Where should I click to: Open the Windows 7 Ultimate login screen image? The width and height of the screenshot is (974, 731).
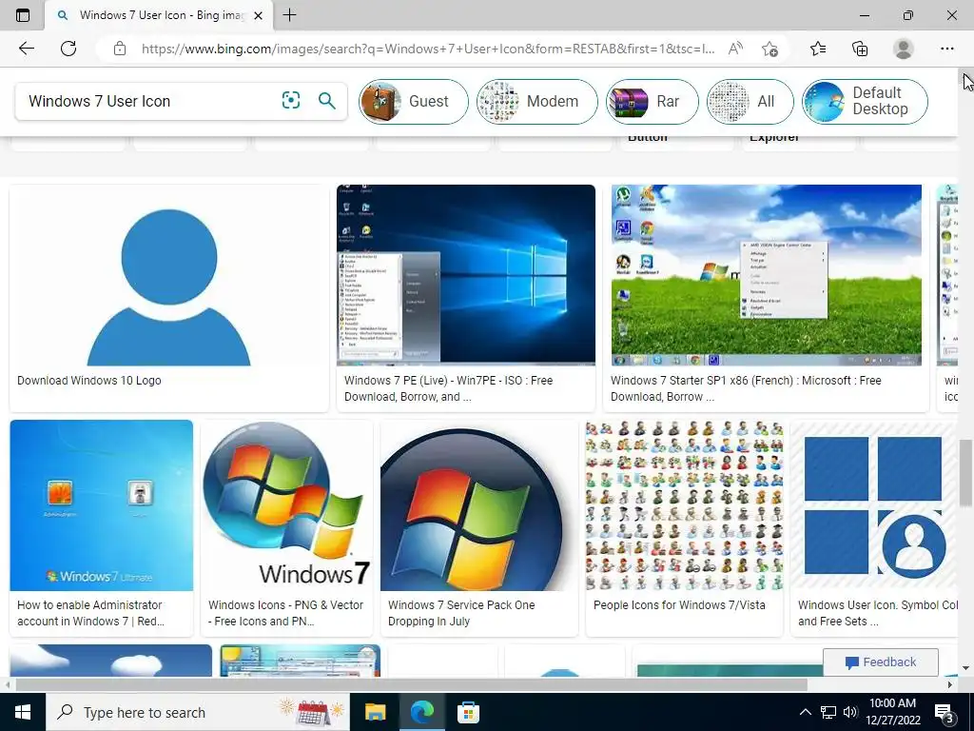[101, 505]
